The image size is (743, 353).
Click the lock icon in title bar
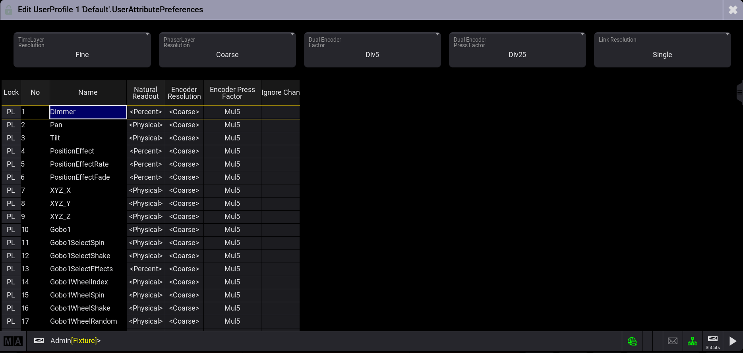tap(9, 10)
